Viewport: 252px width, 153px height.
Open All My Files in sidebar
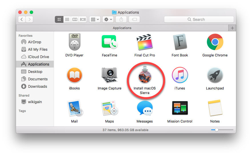[35, 49]
